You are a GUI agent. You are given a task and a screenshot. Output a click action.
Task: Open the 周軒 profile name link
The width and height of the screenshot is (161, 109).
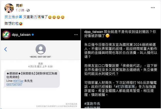19,6
